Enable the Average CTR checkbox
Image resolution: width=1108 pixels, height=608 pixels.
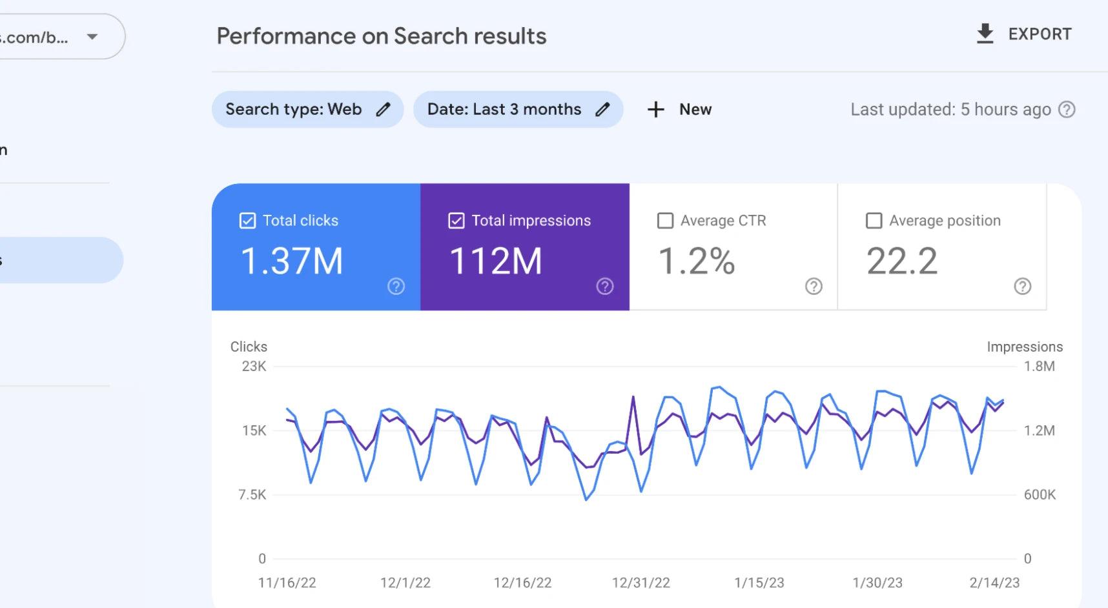coord(665,221)
